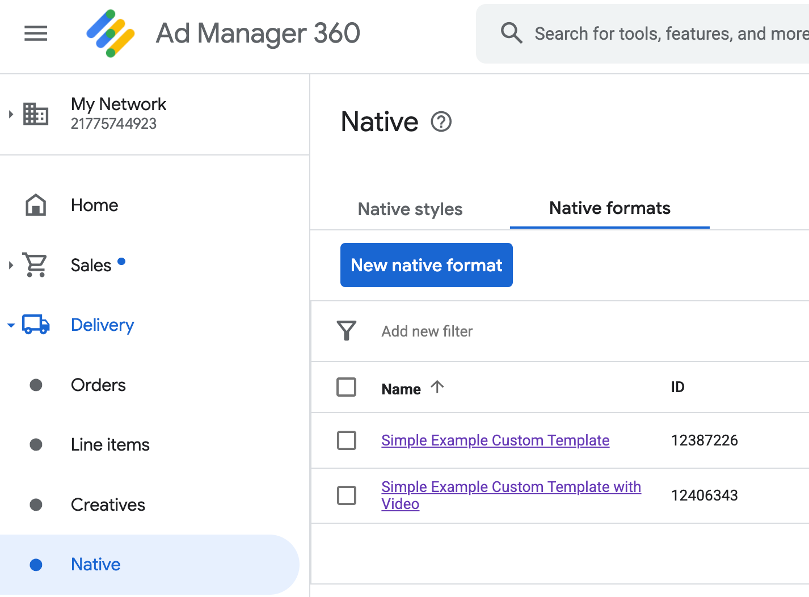Click the Delivery truck icon
This screenshot has width=809, height=597.
(x=36, y=325)
